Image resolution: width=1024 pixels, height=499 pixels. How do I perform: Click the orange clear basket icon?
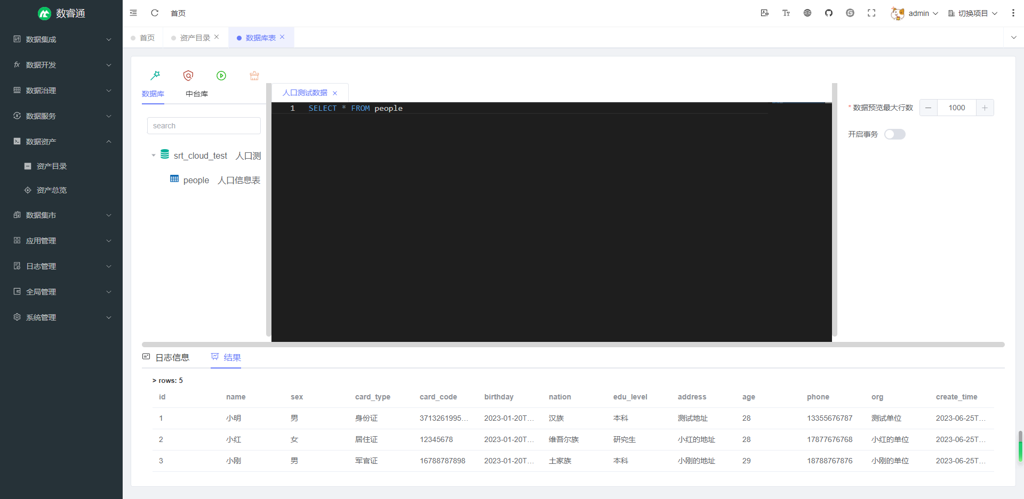point(254,76)
